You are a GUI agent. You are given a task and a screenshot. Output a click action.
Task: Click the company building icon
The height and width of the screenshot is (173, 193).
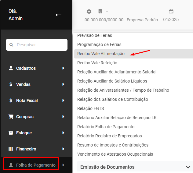click(100, 11)
